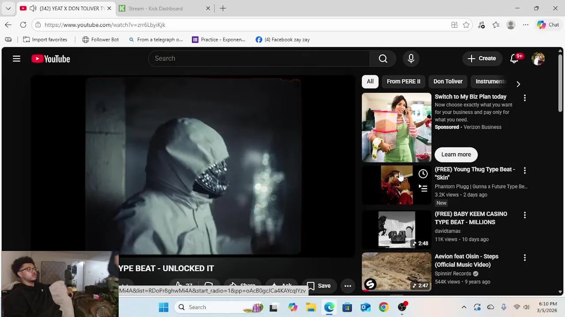Refresh the YouTube page
565x317 pixels.
23,25
